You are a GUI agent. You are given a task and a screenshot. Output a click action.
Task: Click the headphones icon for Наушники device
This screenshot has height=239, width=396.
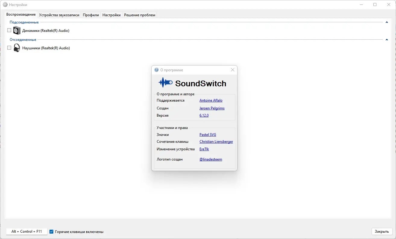tap(17, 48)
